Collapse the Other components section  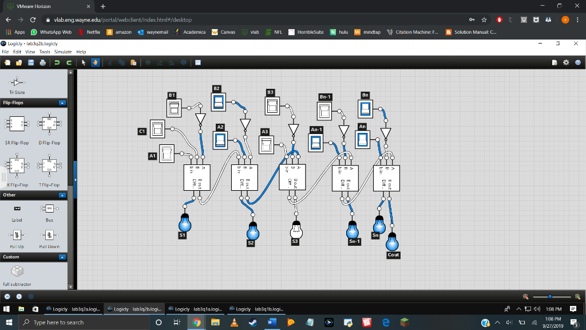click(x=62, y=195)
